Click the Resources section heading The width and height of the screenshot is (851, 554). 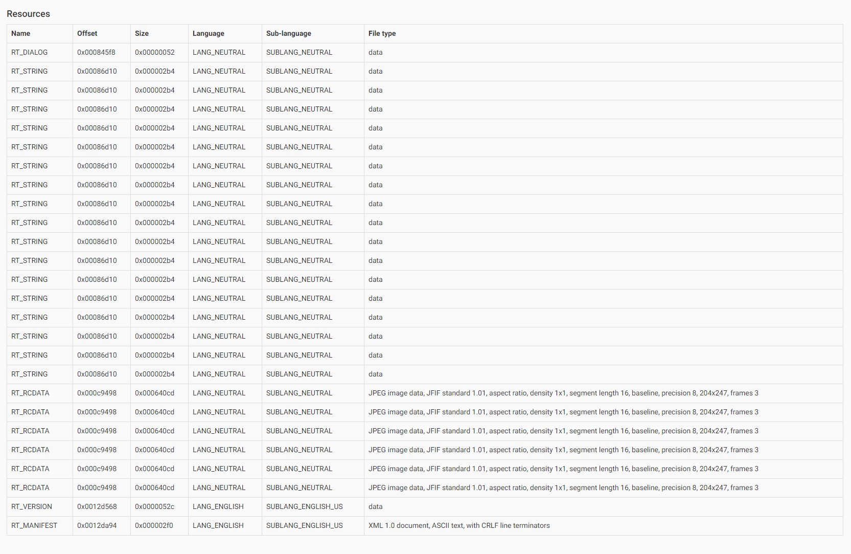coord(28,14)
